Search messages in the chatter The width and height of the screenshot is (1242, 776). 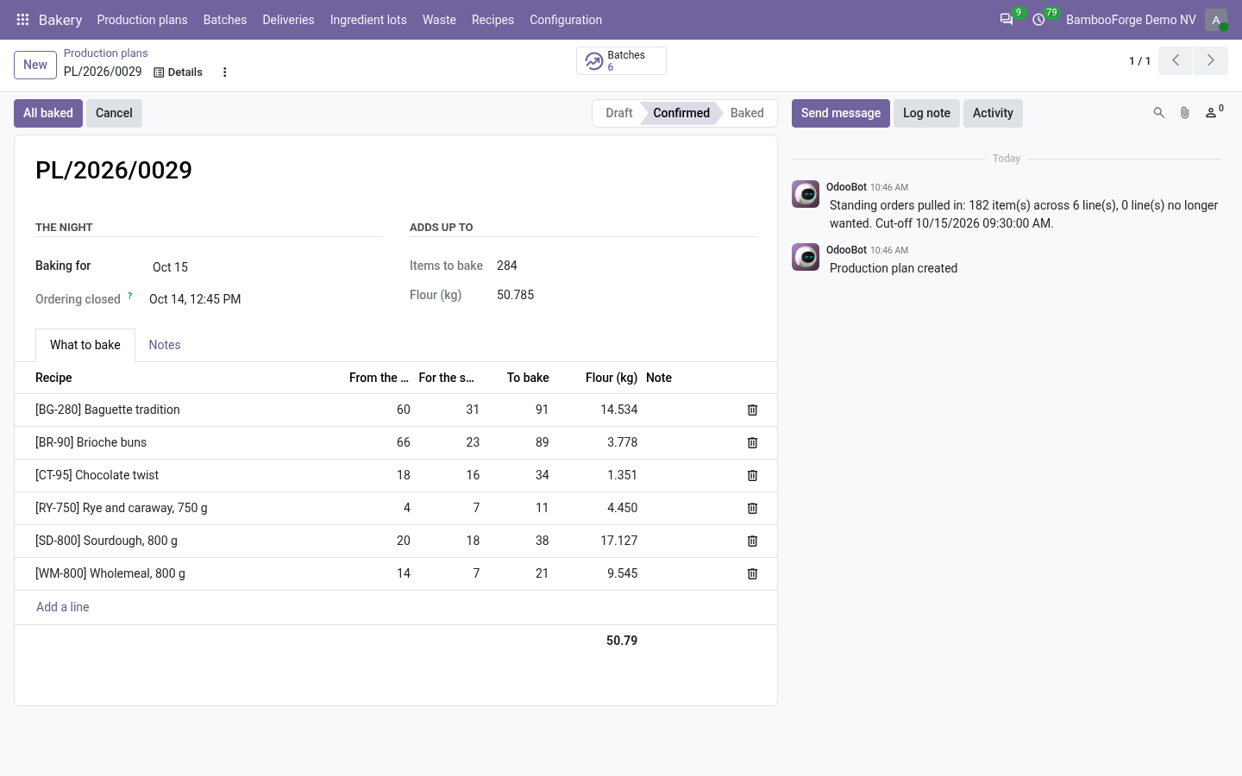click(x=1159, y=113)
